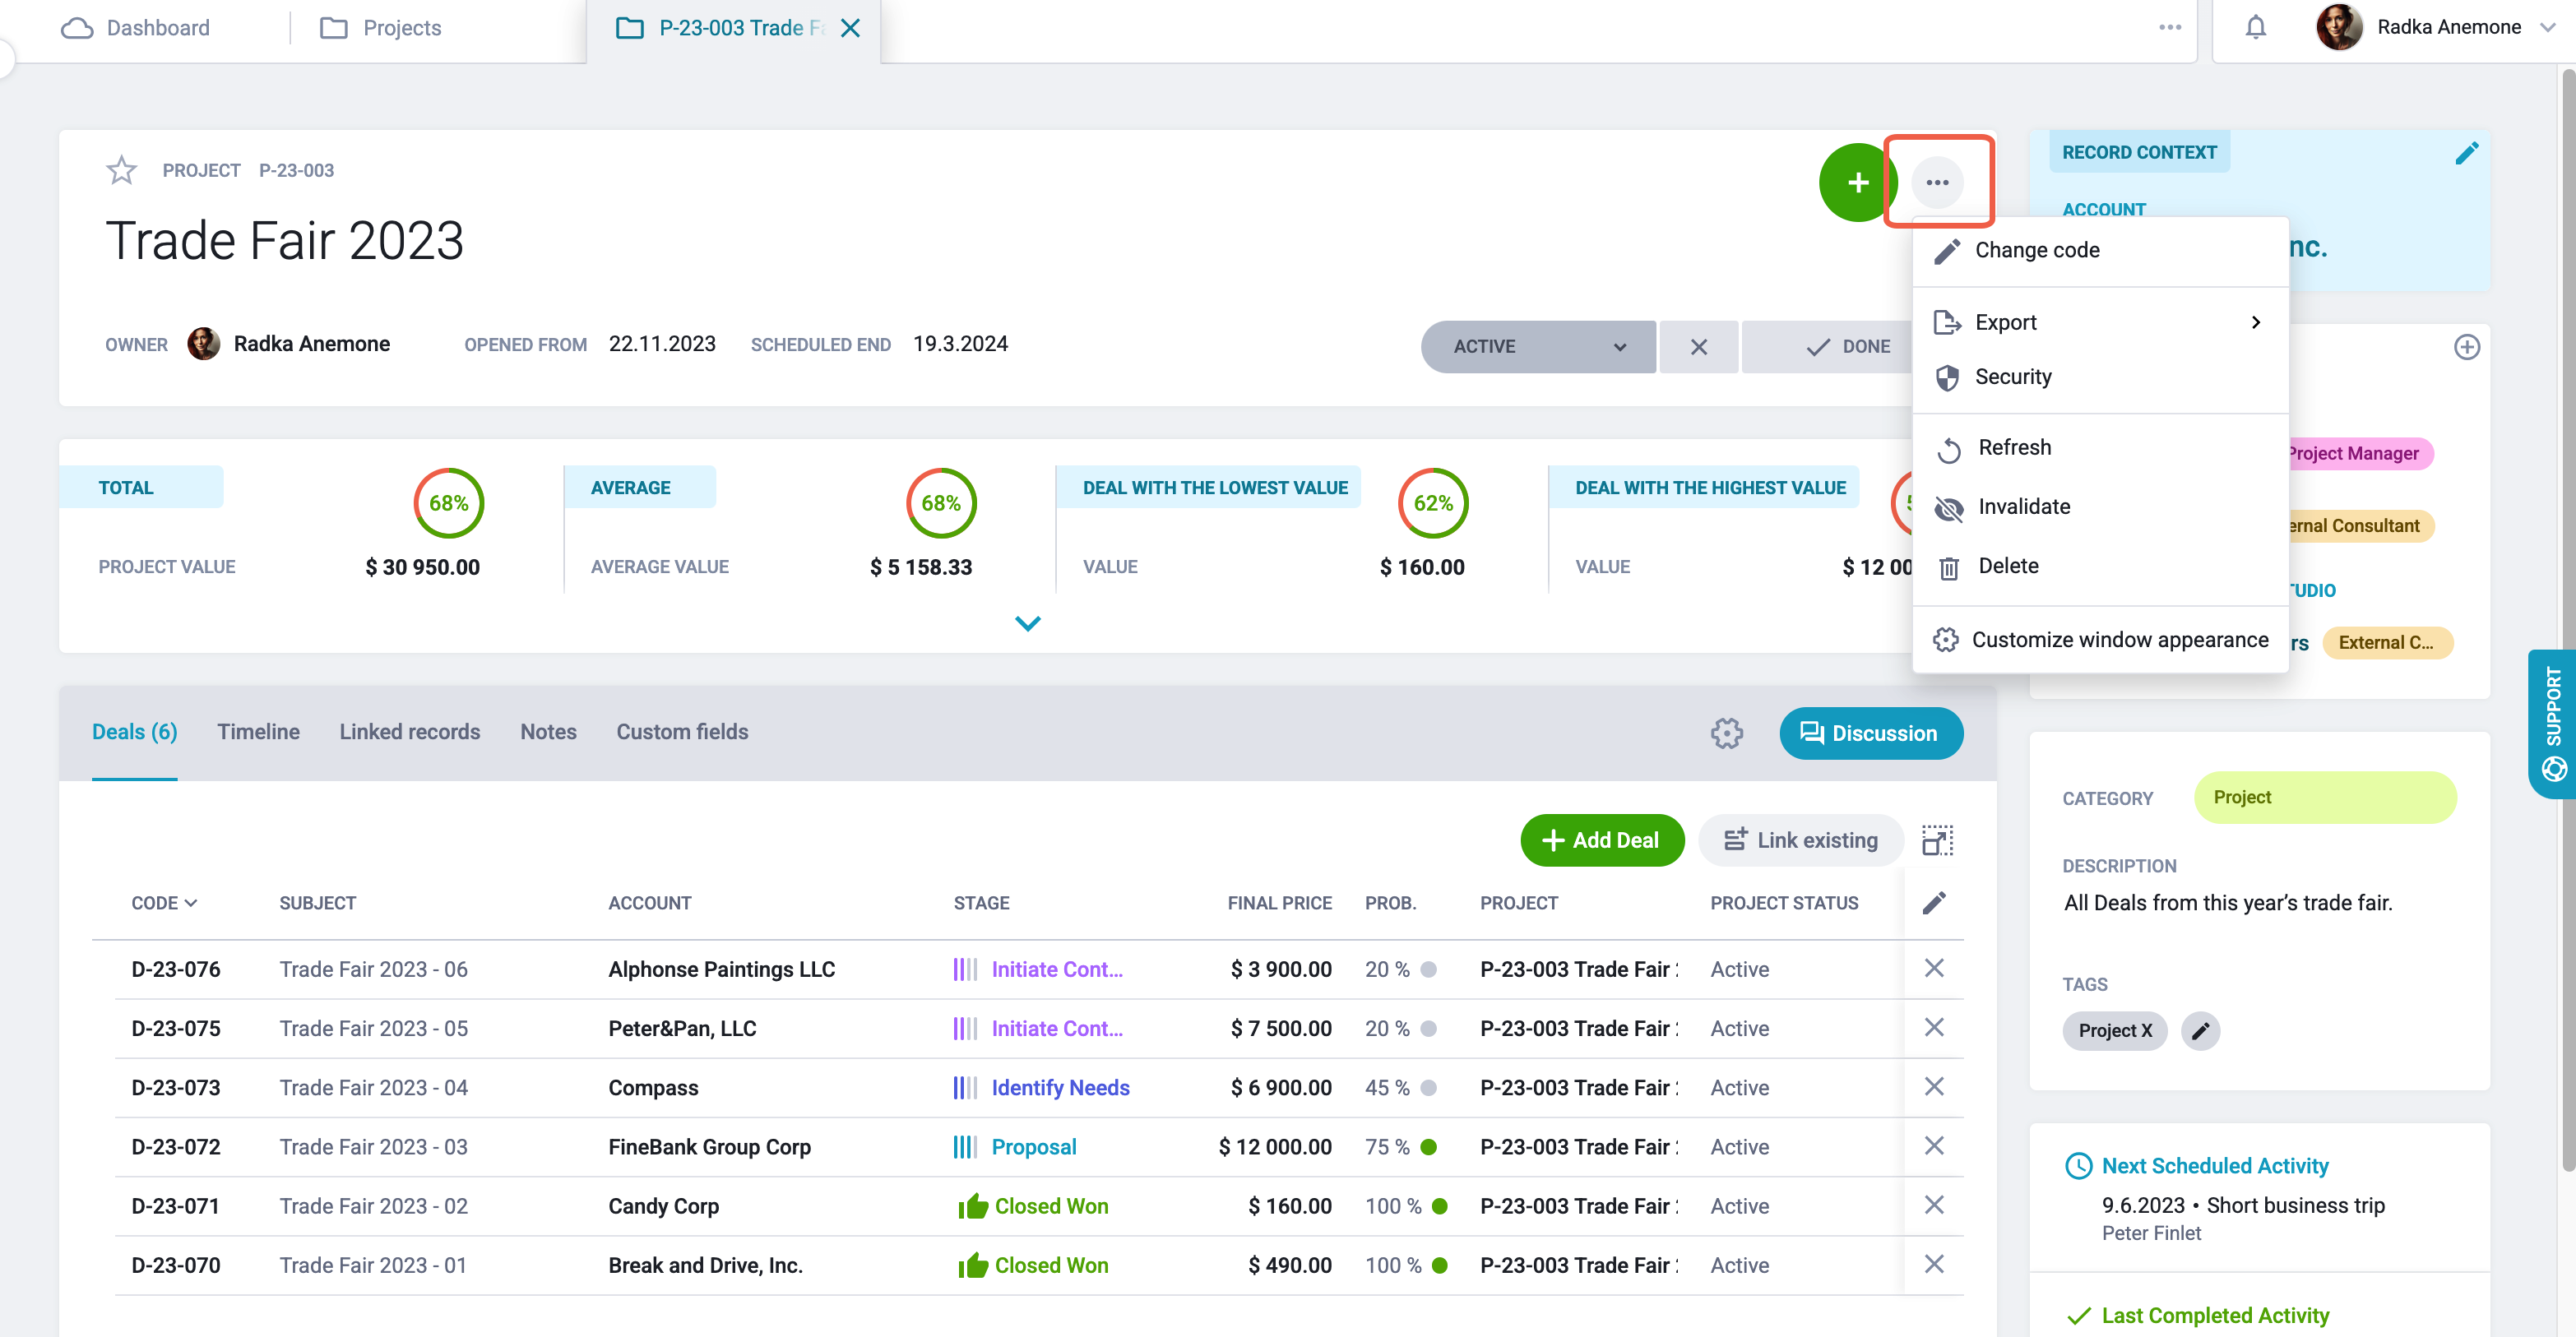The height and width of the screenshot is (1337, 2576).
Task: Open tab settings gear icon
Action: (x=1726, y=733)
